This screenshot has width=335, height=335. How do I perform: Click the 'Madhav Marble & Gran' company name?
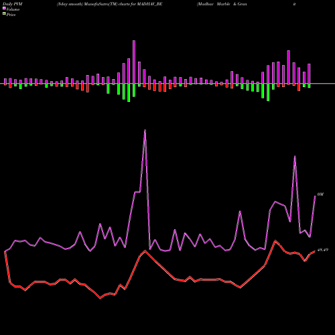(222, 4)
